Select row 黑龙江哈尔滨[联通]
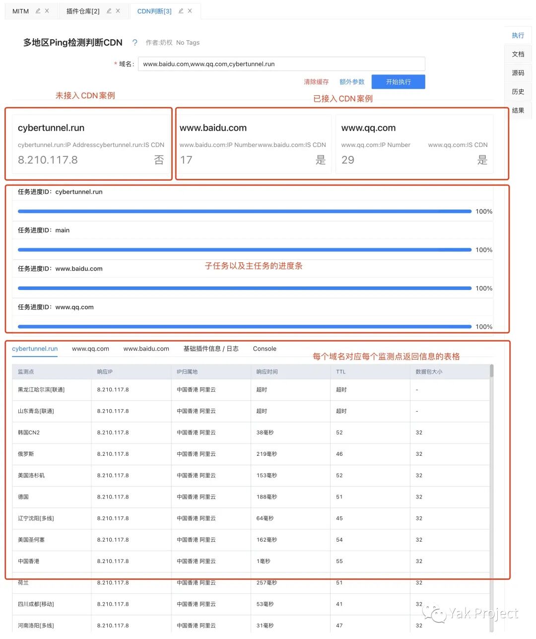The height and width of the screenshot is (639, 536). (251, 390)
